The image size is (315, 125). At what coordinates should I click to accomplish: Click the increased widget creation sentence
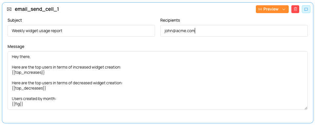pyautogui.click(x=66, y=67)
